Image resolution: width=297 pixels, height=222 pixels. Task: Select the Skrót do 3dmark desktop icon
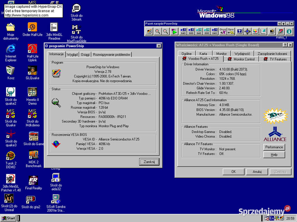76,12
